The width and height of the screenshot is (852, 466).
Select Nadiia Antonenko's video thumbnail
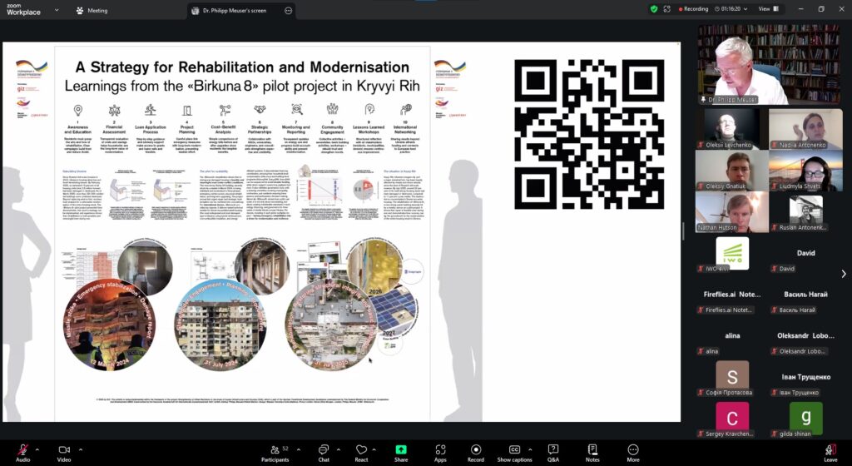coord(805,128)
